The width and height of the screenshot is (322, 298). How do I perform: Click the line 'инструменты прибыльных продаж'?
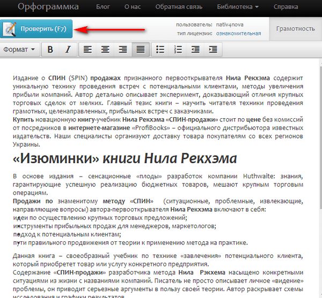pyautogui.click(x=115, y=226)
